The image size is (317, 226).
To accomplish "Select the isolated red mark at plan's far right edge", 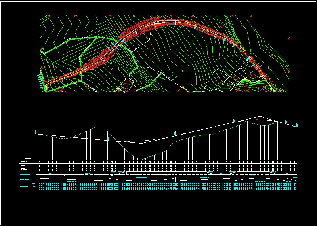I will click(x=289, y=38).
